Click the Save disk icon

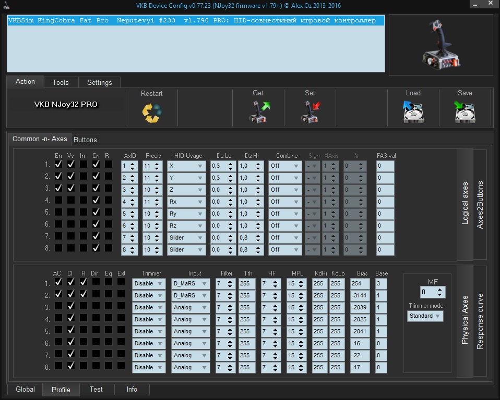click(465, 112)
